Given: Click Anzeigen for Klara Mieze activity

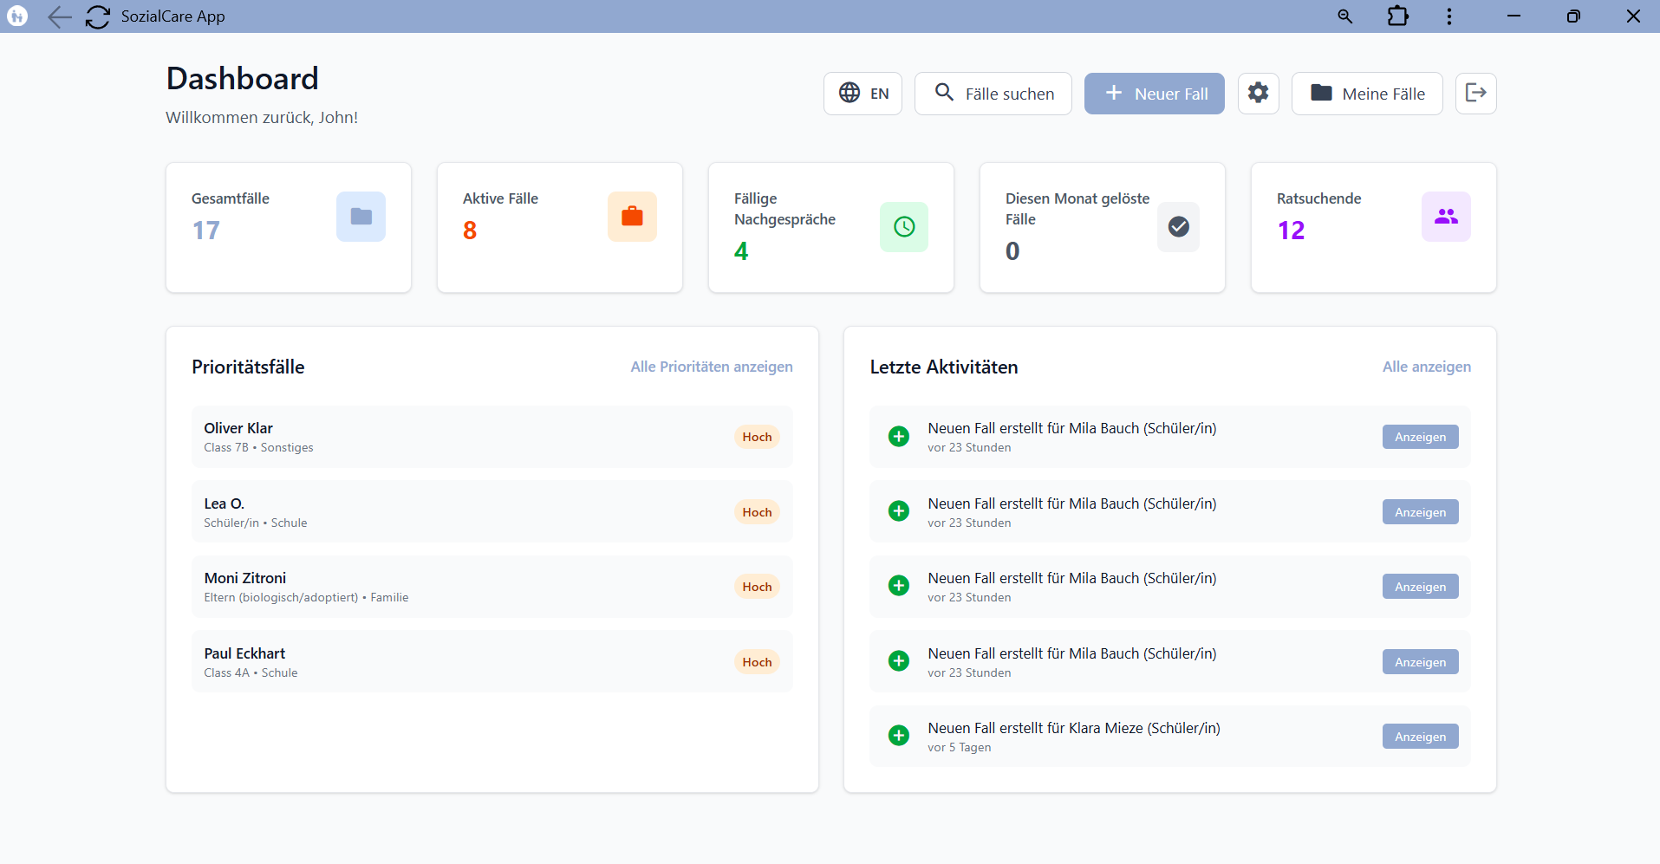Looking at the screenshot, I should point(1419,736).
